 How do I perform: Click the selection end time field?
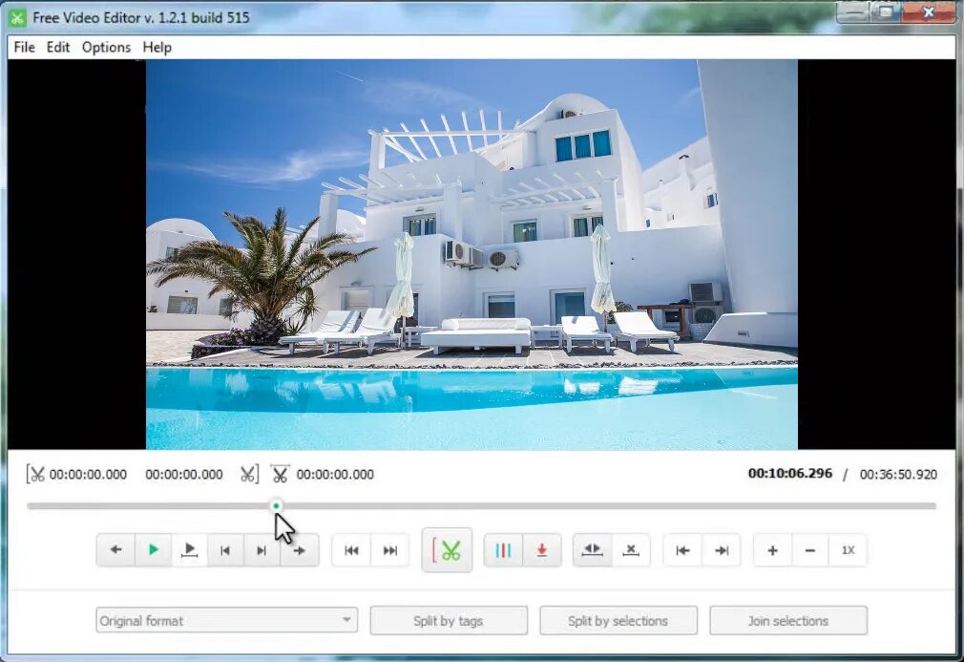(x=184, y=475)
